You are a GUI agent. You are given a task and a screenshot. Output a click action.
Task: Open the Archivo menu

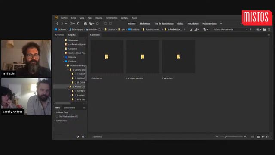pyautogui.click(x=64, y=18)
